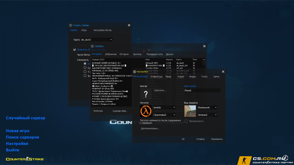Open the Counter-Strik.. game filter button
The height and width of the screenshot is (165, 294).
coord(120,111)
